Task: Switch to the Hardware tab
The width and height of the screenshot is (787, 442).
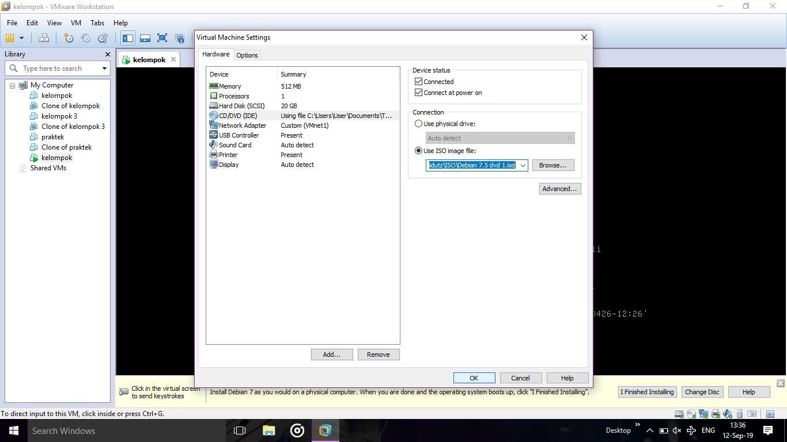Action: [x=215, y=54]
